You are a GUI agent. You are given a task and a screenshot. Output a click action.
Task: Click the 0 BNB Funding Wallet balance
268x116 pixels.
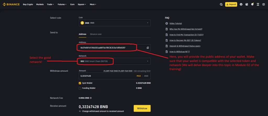coord(139,88)
